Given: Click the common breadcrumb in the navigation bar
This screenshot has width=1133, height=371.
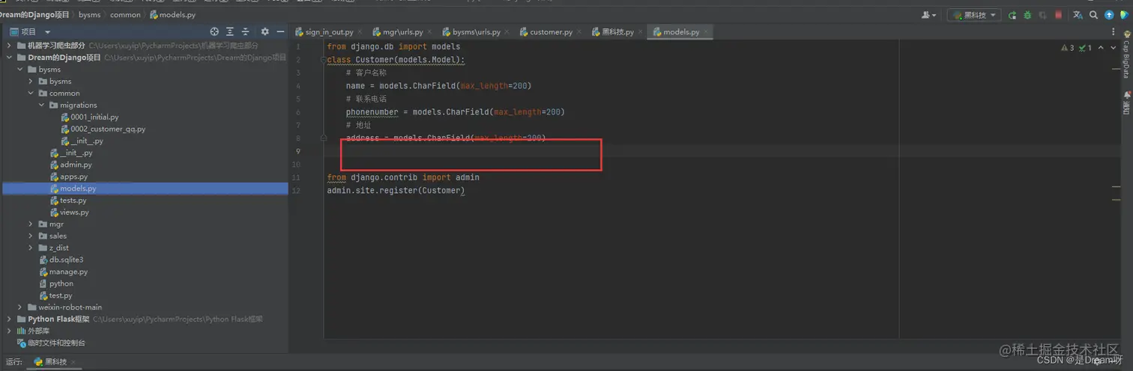Looking at the screenshot, I should pos(125,15).
